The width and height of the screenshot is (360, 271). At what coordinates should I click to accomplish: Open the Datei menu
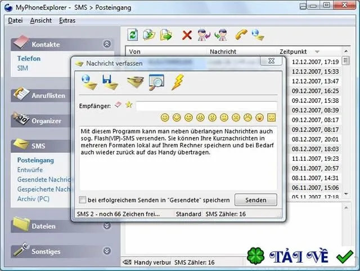click(x=15, y=20)
